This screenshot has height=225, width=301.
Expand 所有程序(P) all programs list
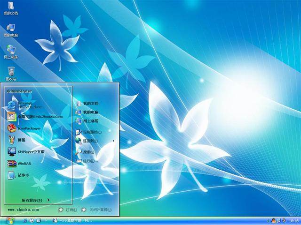coord(36,200)
